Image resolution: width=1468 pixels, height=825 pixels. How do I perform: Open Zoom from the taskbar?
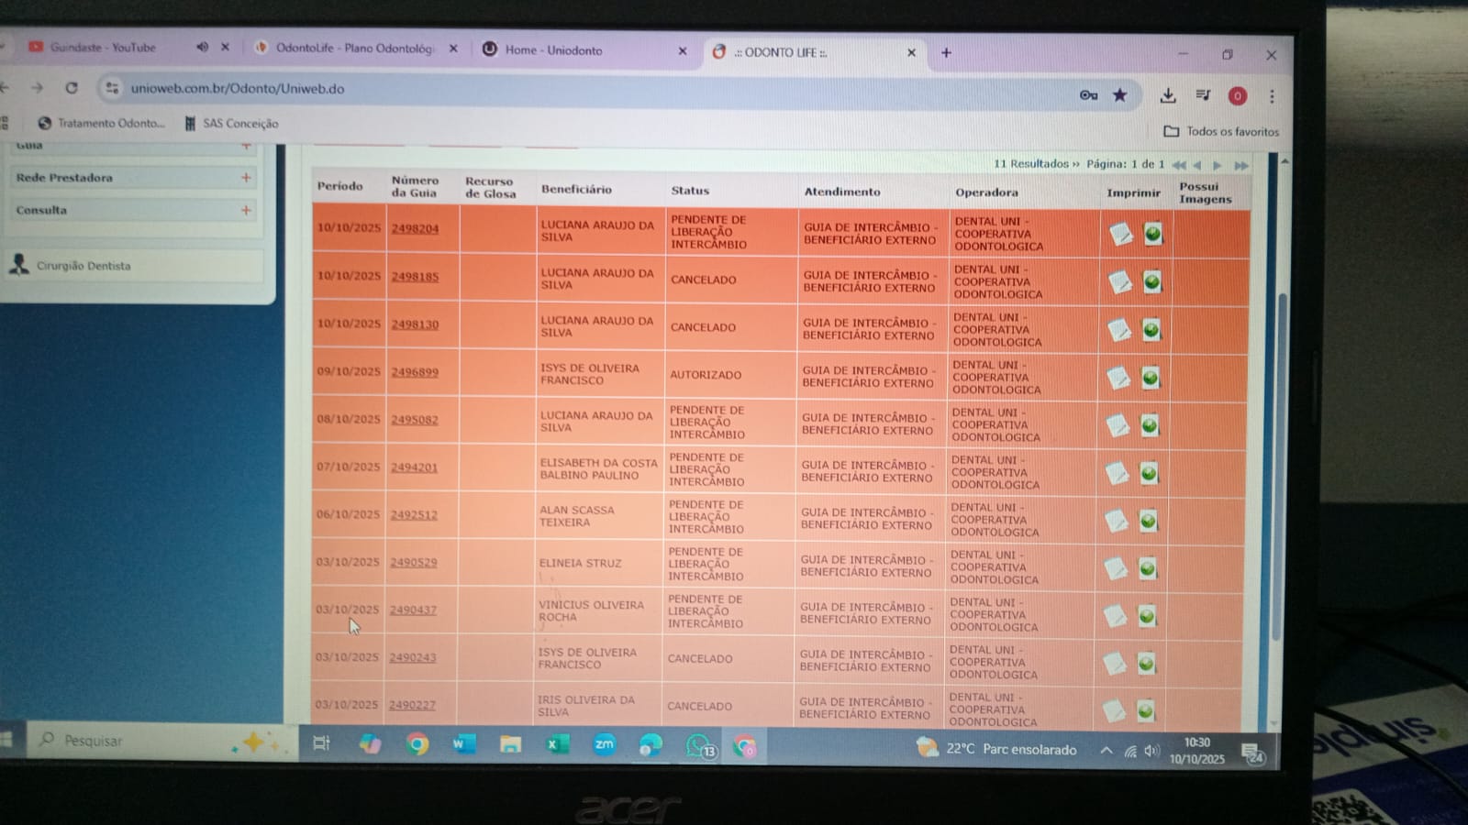click(x=604, y=744)
